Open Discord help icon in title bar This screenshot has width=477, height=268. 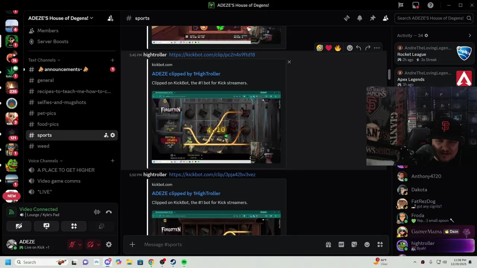(430, 5)
